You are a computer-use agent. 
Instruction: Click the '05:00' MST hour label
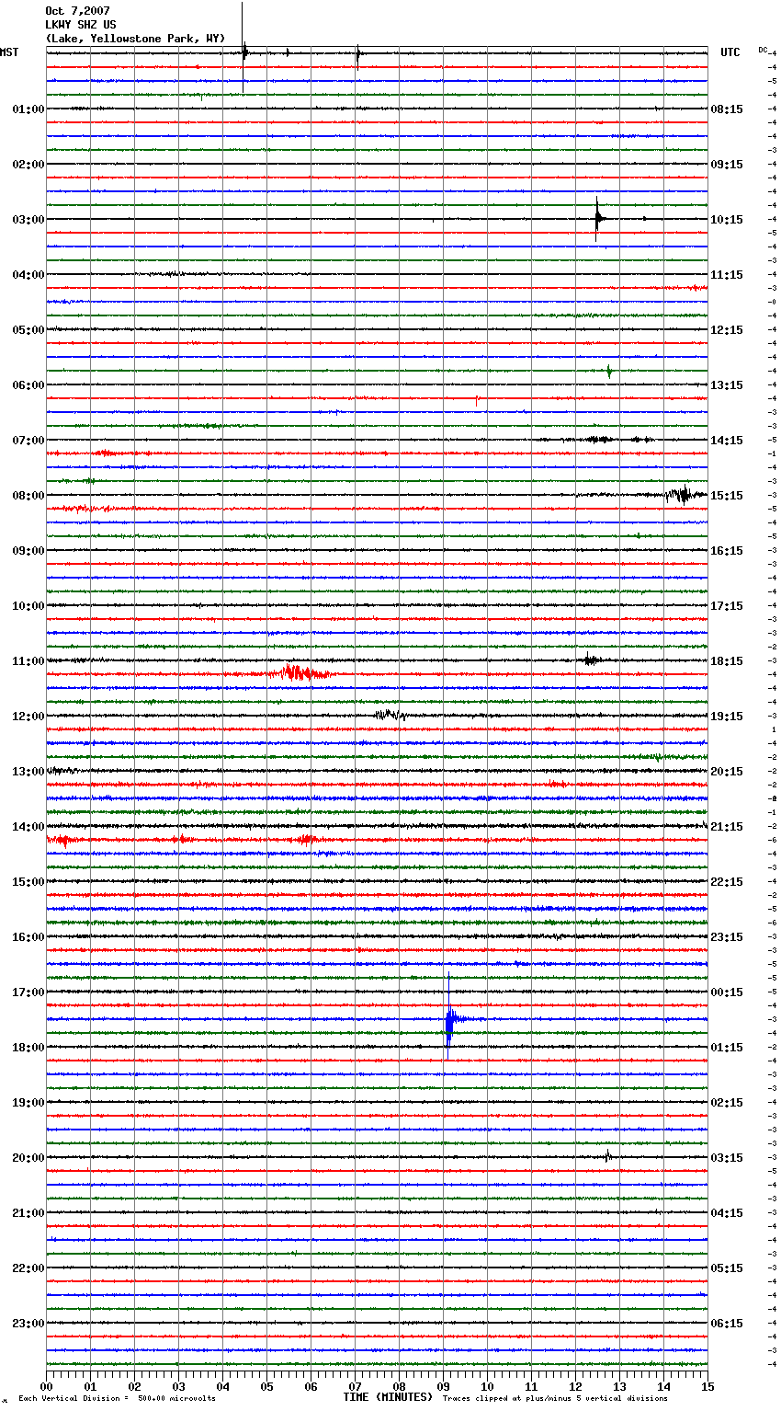[28, 330]
